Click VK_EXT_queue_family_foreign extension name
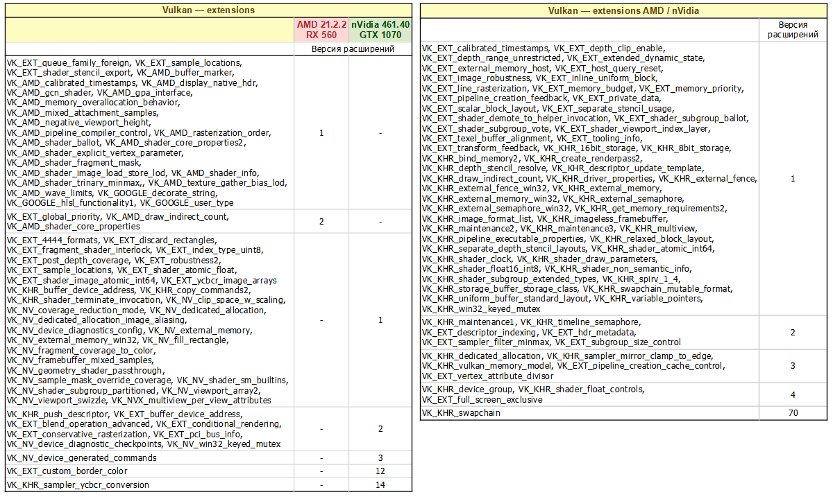Viewport: 833px width, 499px height. click(x=68, y=62)
